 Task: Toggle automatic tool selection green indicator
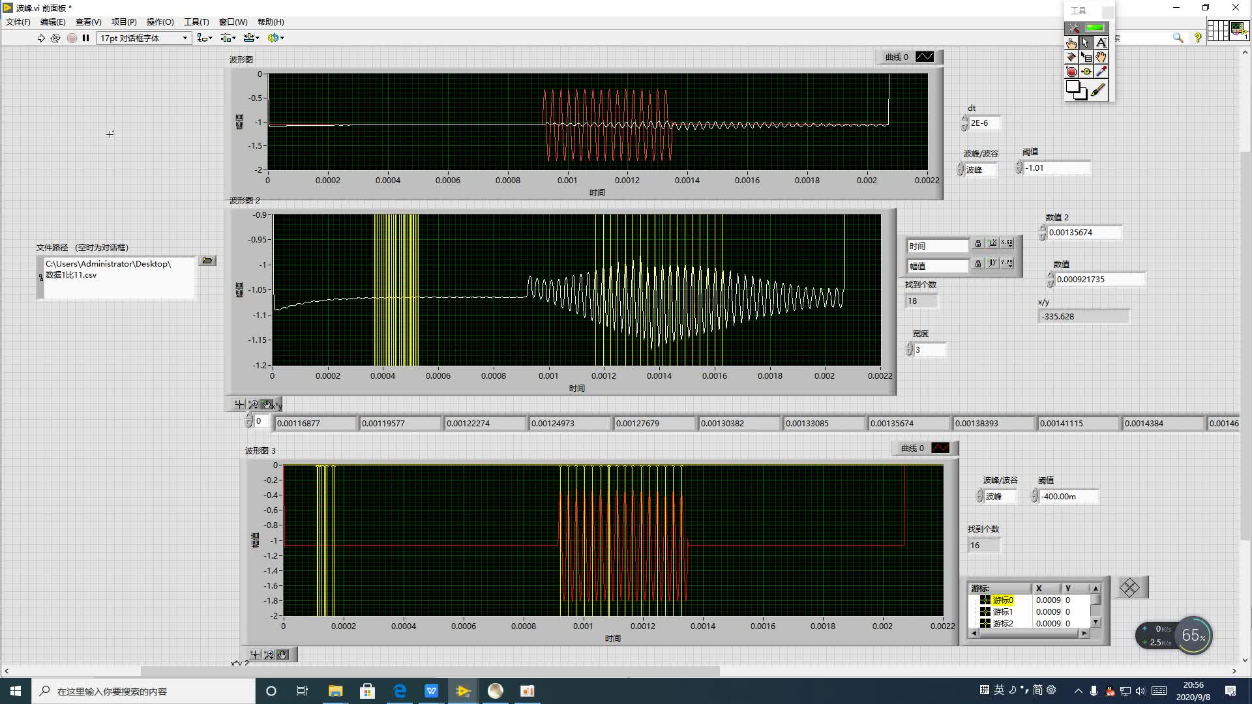pyautogui.click(x=1095, y=28)
